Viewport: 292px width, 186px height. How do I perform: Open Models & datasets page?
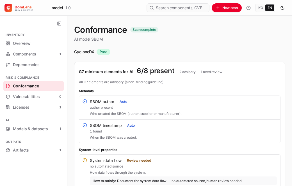[x=33, y=129]
